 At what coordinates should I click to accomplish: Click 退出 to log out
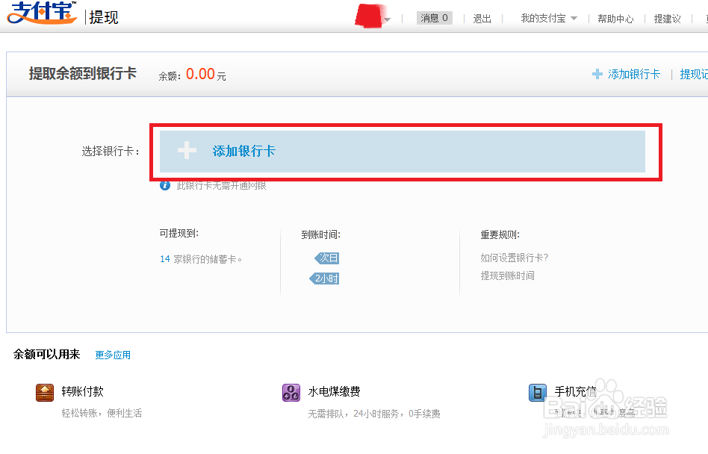(x=481, y=18)
